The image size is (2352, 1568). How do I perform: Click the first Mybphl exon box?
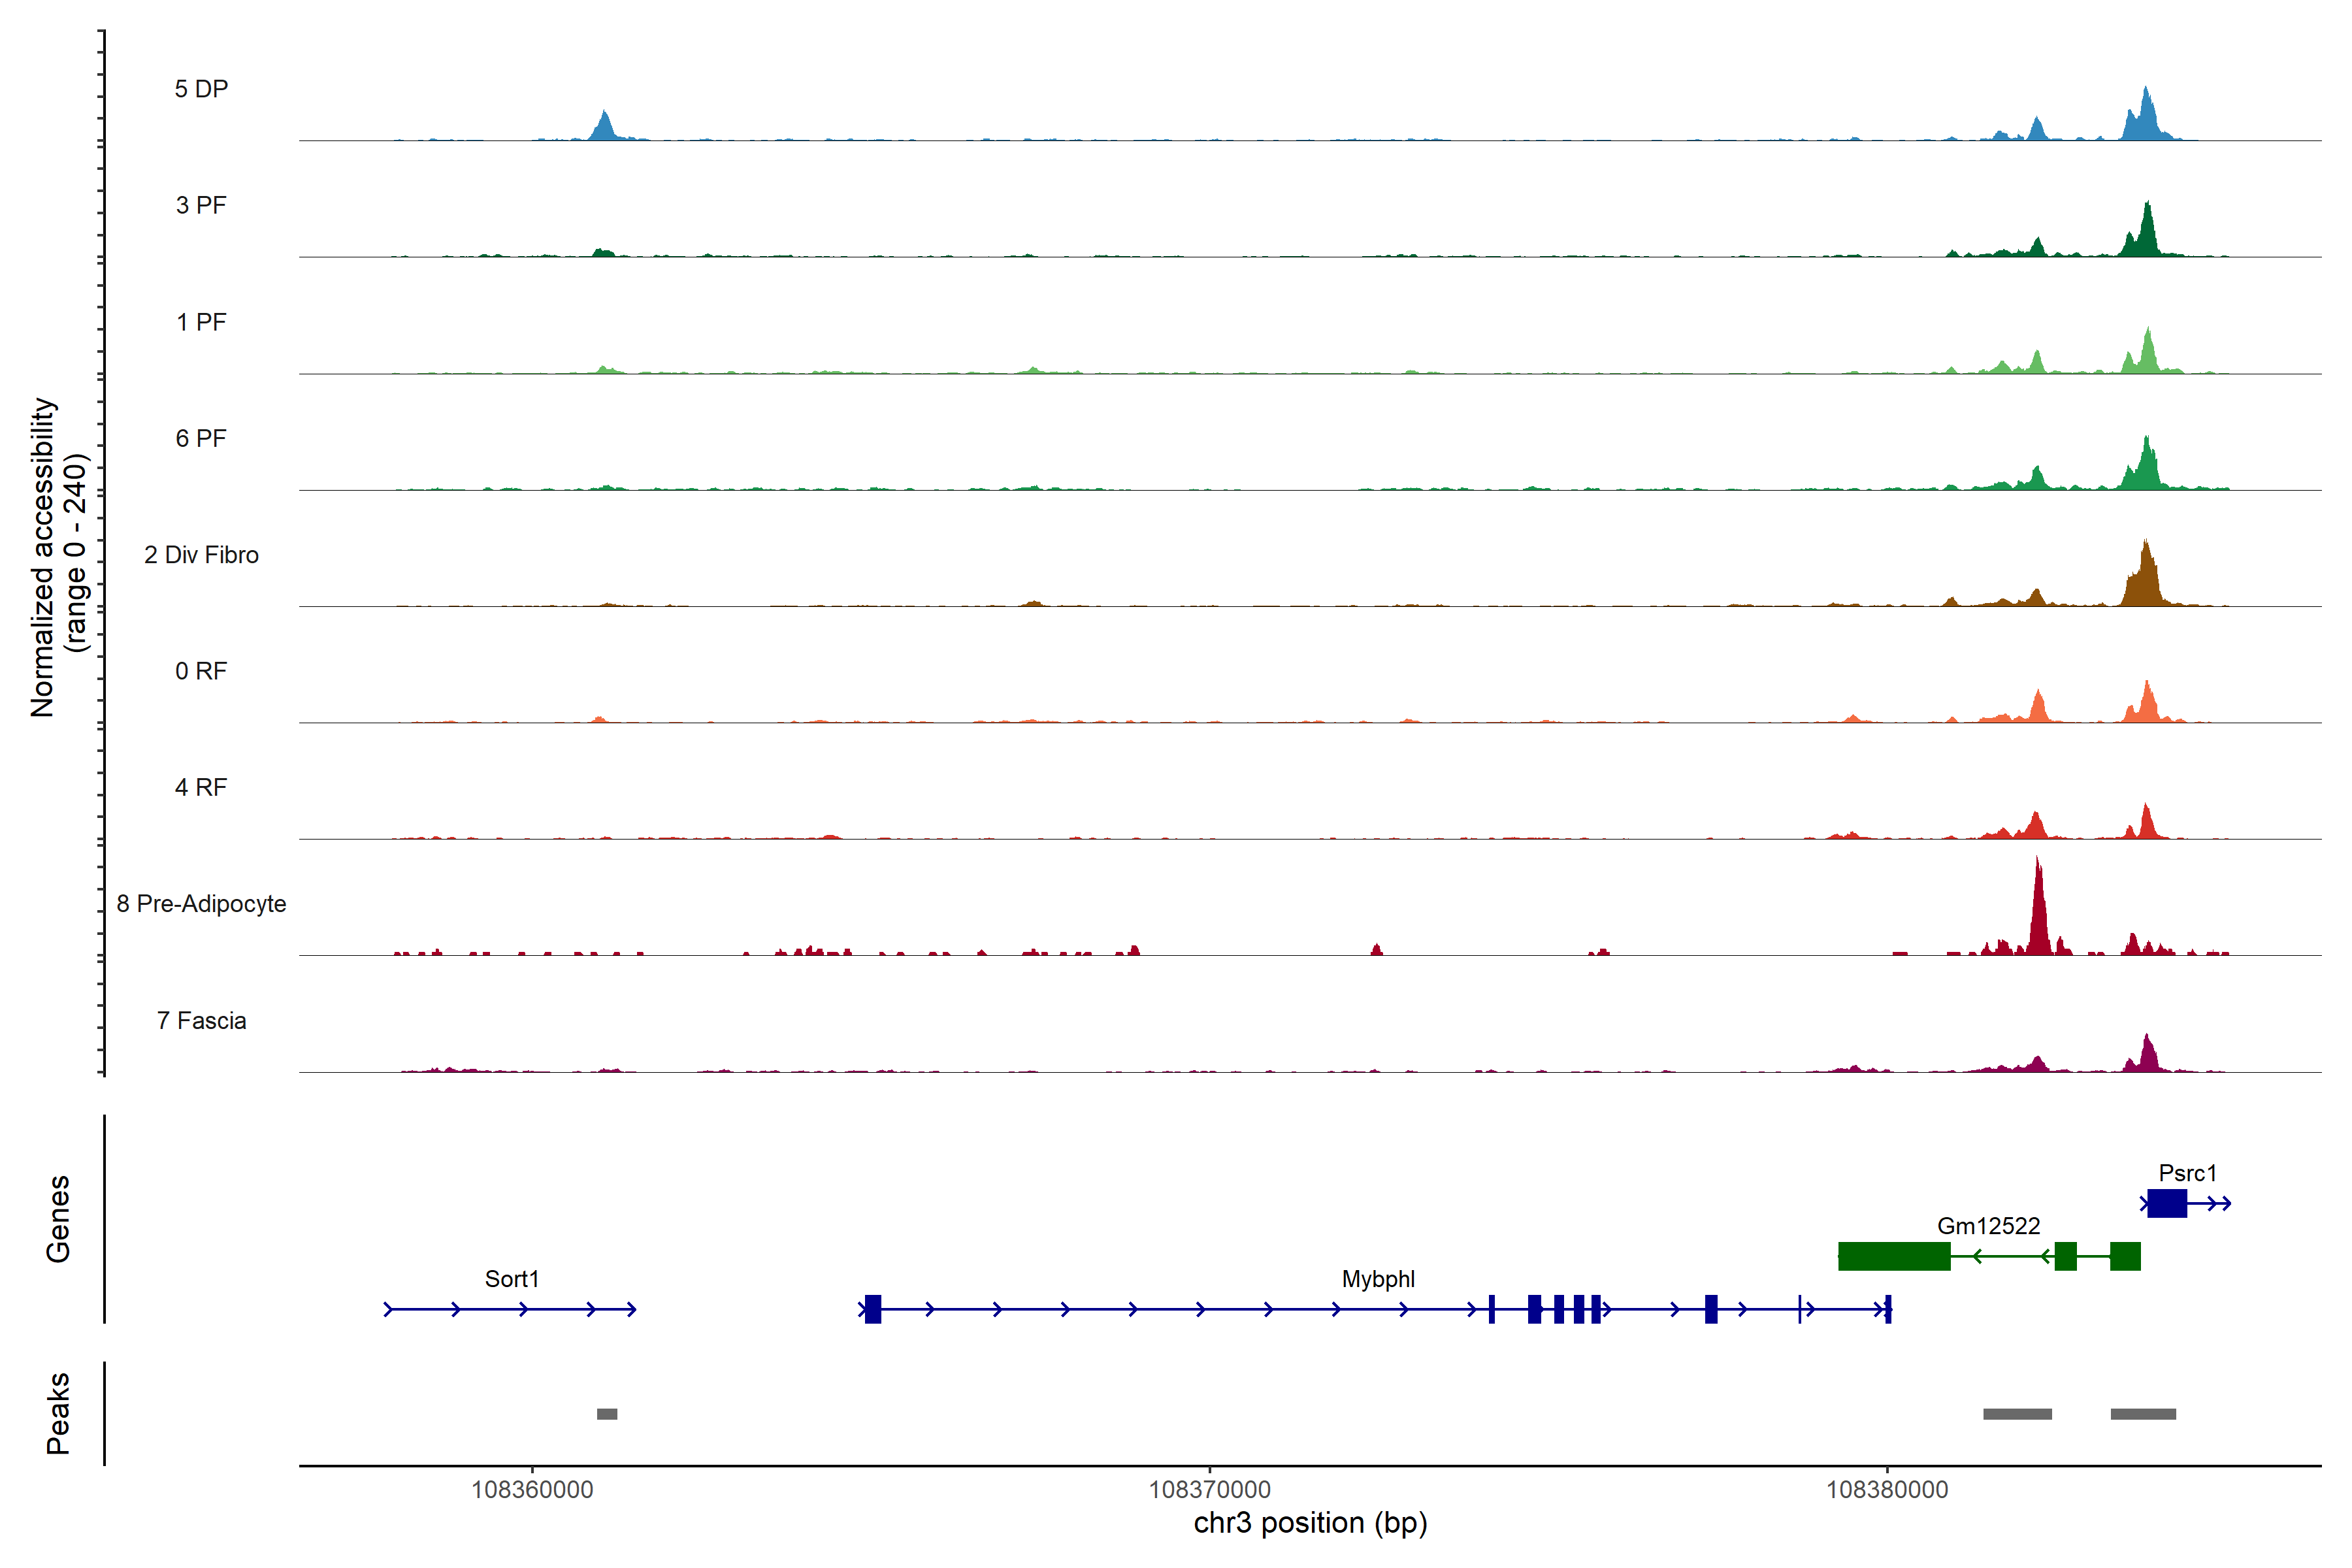[873, 1309]
